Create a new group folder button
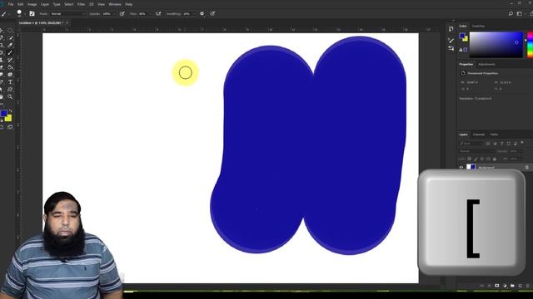533x299 pixels. [x=512, y=286]
